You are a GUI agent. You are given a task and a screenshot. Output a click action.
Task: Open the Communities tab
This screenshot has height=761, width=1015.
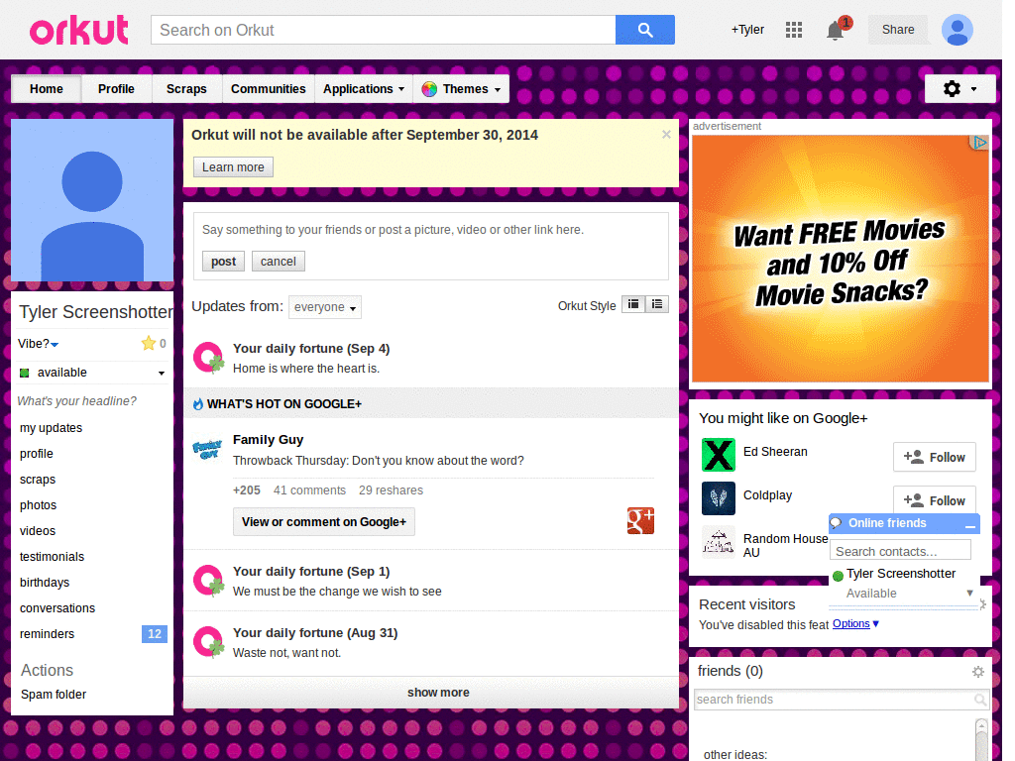coord(268,88)
